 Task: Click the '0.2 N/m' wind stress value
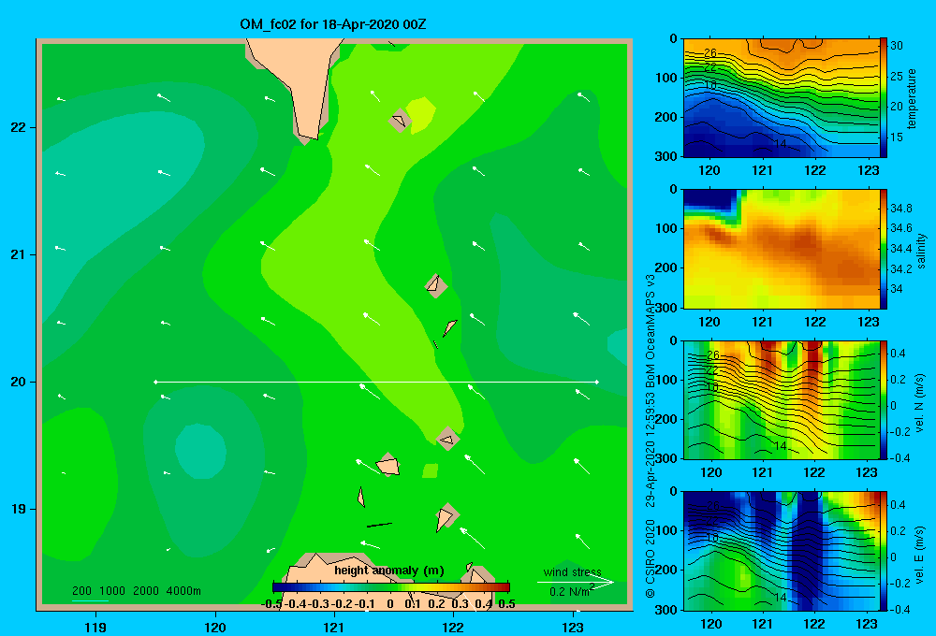(x=569, y=592)
